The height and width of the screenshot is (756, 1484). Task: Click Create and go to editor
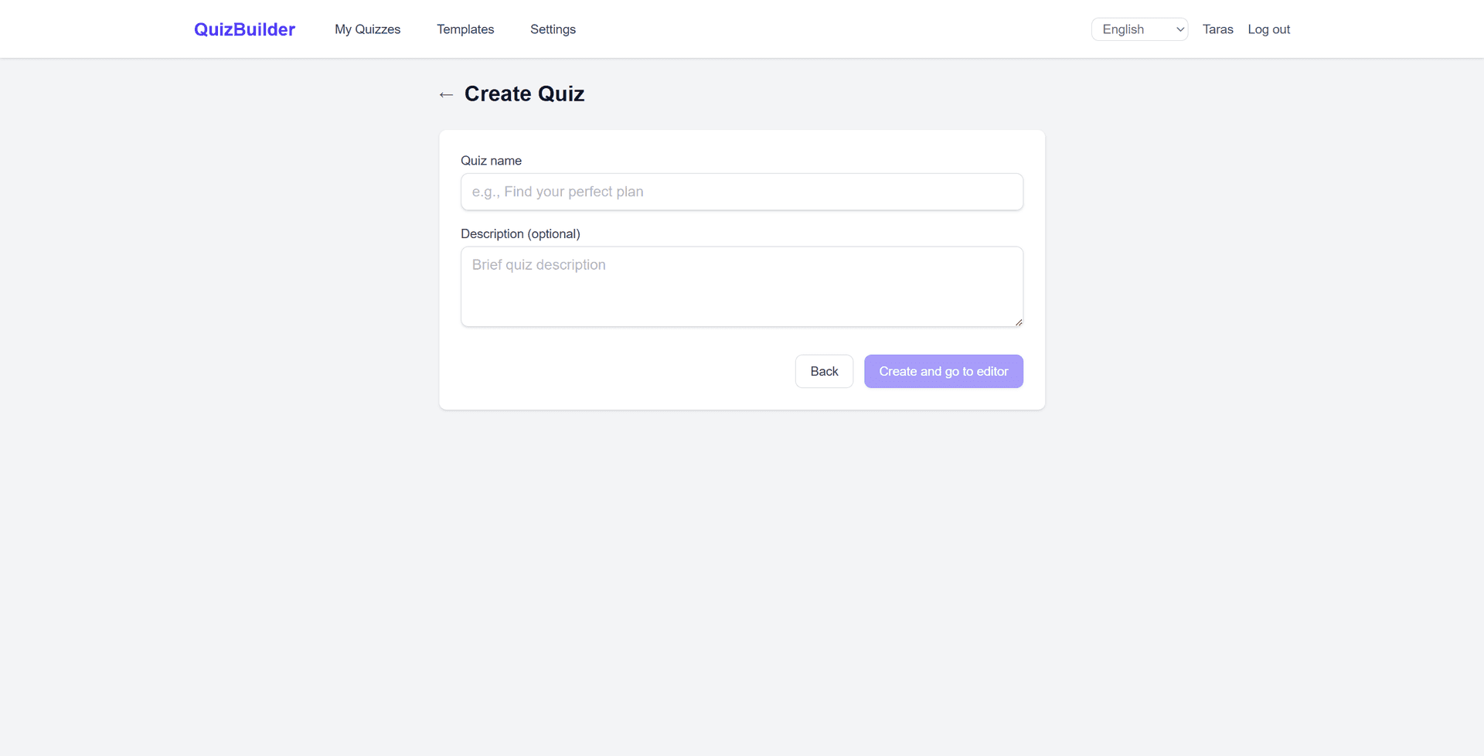point(943,371)
